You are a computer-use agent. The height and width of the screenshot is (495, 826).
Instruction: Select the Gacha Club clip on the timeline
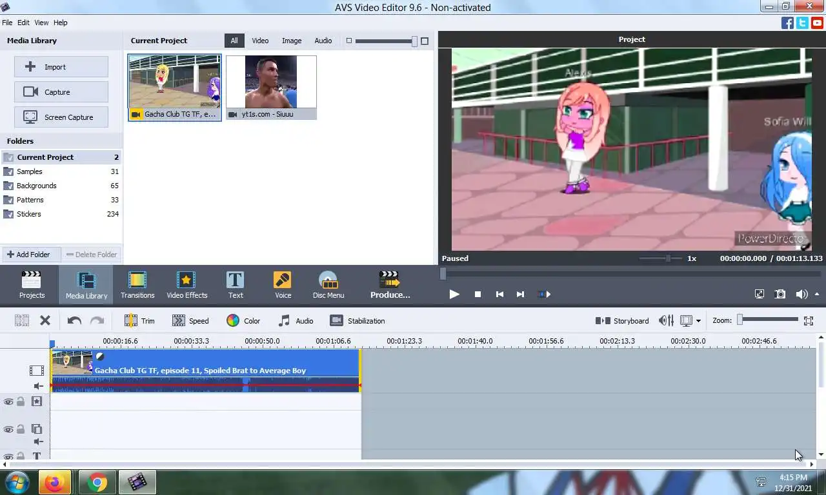(x=205, y=371)
